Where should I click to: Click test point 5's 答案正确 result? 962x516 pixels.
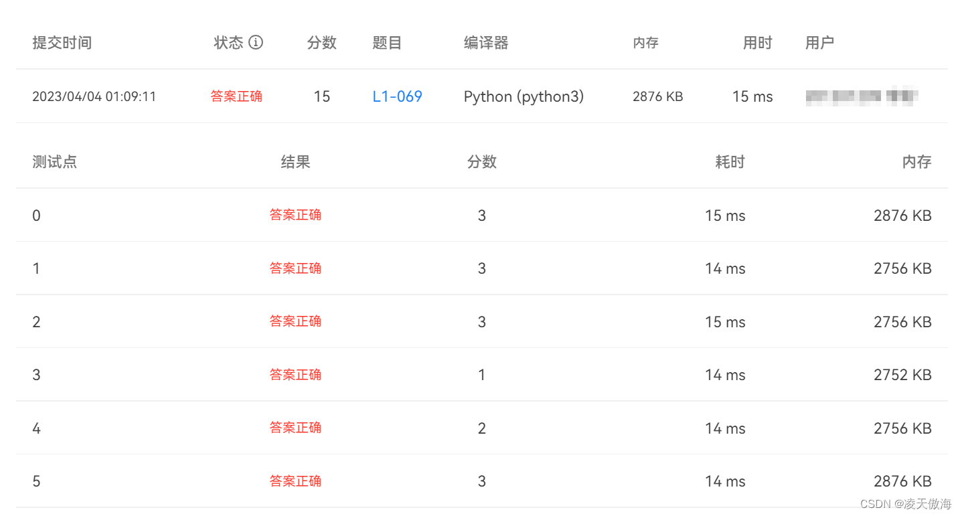295,481
